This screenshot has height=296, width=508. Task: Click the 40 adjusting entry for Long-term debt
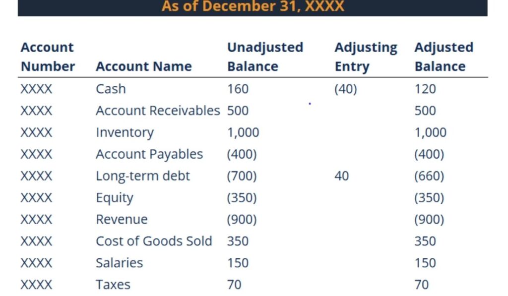[x=341, y=176]
